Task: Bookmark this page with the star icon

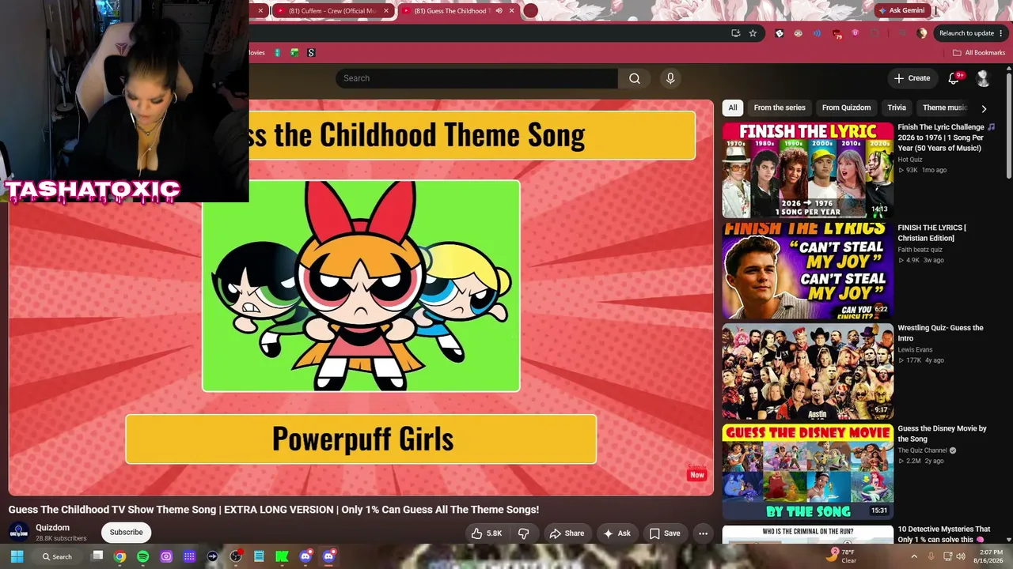Action: point(753,33)
